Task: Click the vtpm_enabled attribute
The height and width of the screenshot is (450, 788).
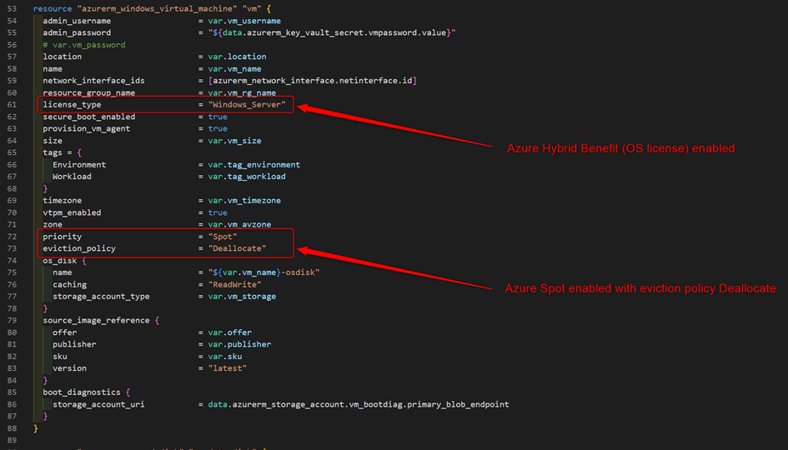Action: (x=72, y=212)
